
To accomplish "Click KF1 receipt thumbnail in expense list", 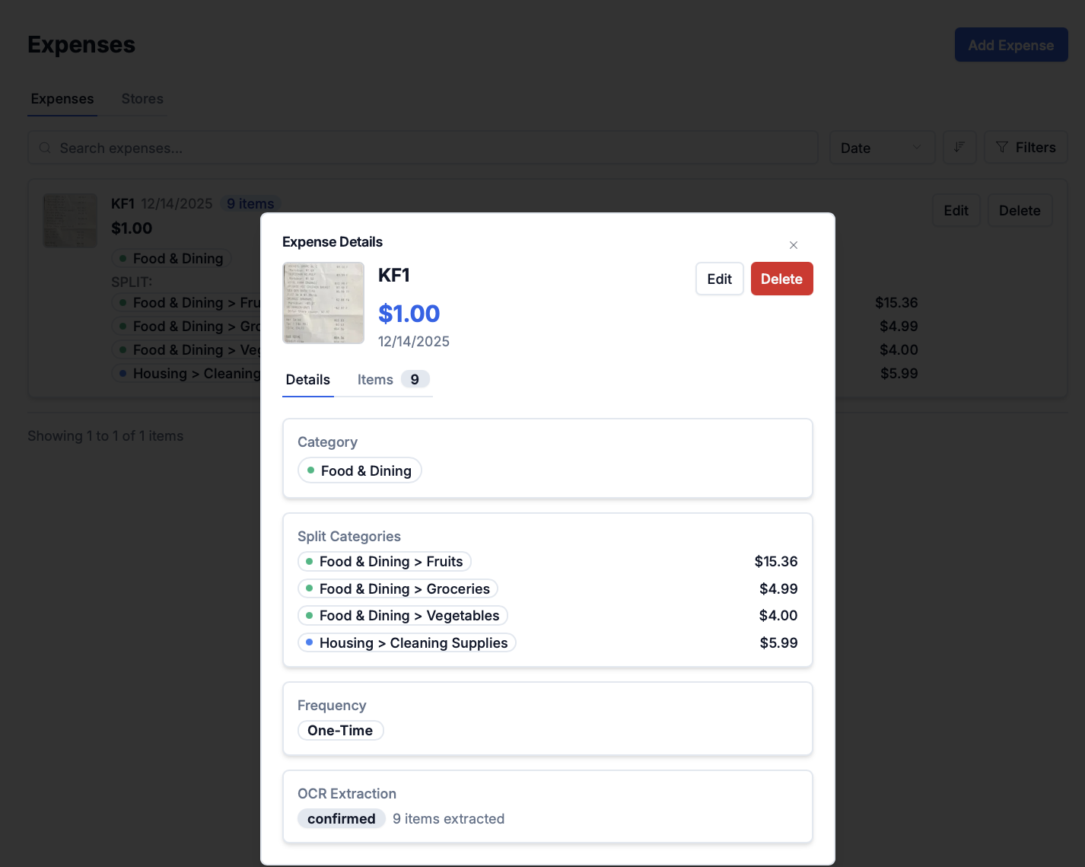I will pos(71,221).
